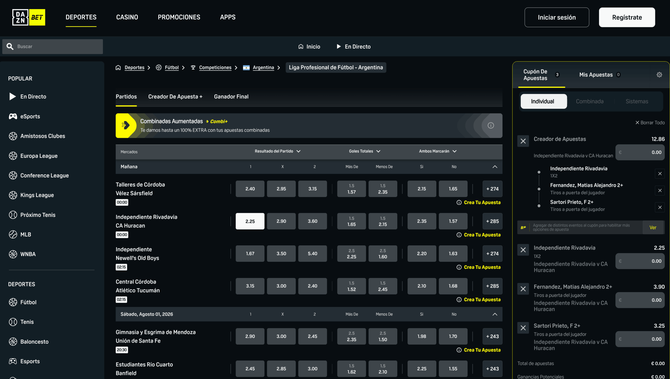Select both teams score Si 2.10 Central Córdoba

tap(422, 286)
